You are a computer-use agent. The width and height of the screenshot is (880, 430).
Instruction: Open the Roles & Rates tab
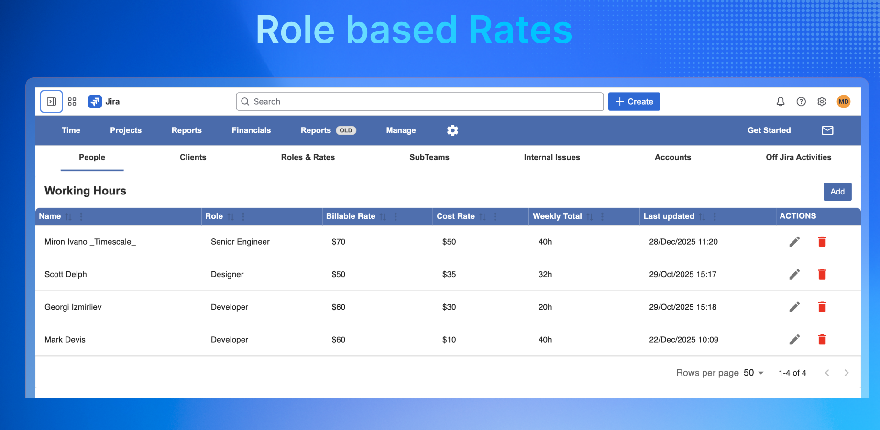(308, 157)
